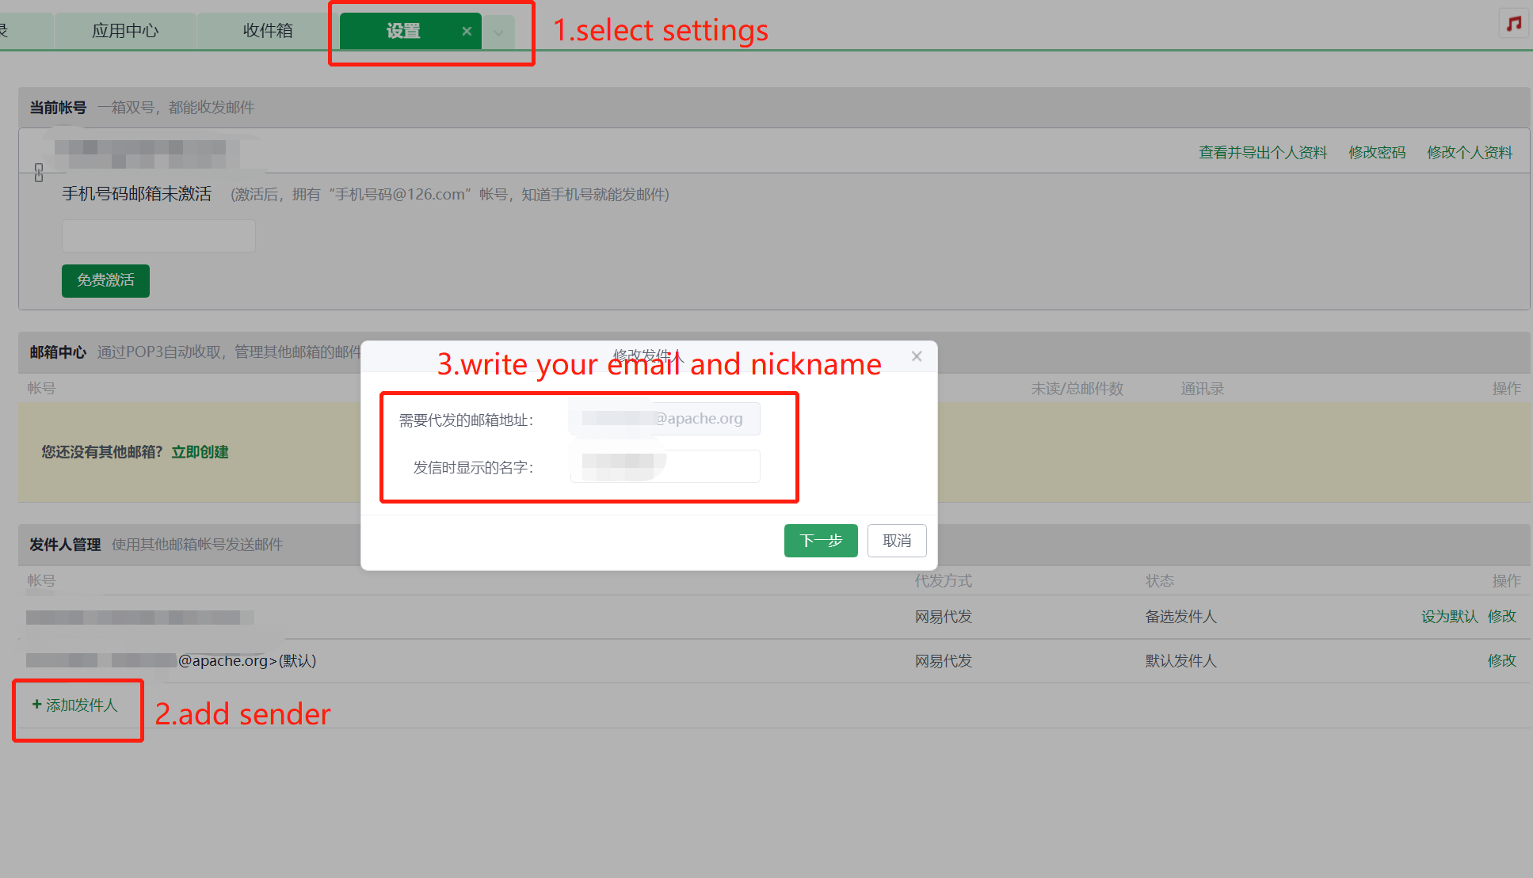Click the 添加发件人 plus link
The width and height of the screenshot is (1533, 878).
(x=75, y=705)
